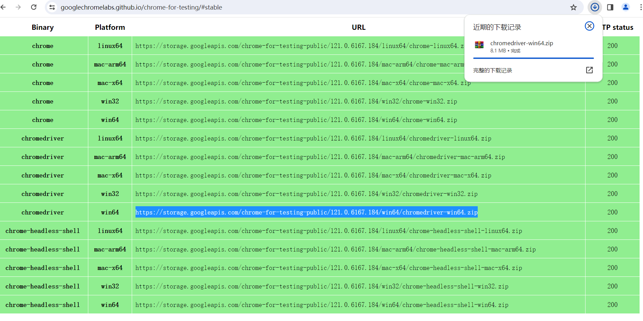Toggle the downloads toolbar icon
Image resolution: width=643 pixels, height=321 pixels.
click(x=595, y=7)
